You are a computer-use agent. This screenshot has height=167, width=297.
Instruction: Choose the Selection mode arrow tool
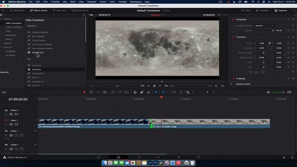coord(84,92)
